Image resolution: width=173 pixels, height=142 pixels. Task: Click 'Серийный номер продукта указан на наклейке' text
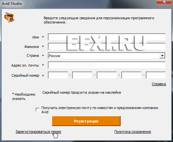(82, 92)
